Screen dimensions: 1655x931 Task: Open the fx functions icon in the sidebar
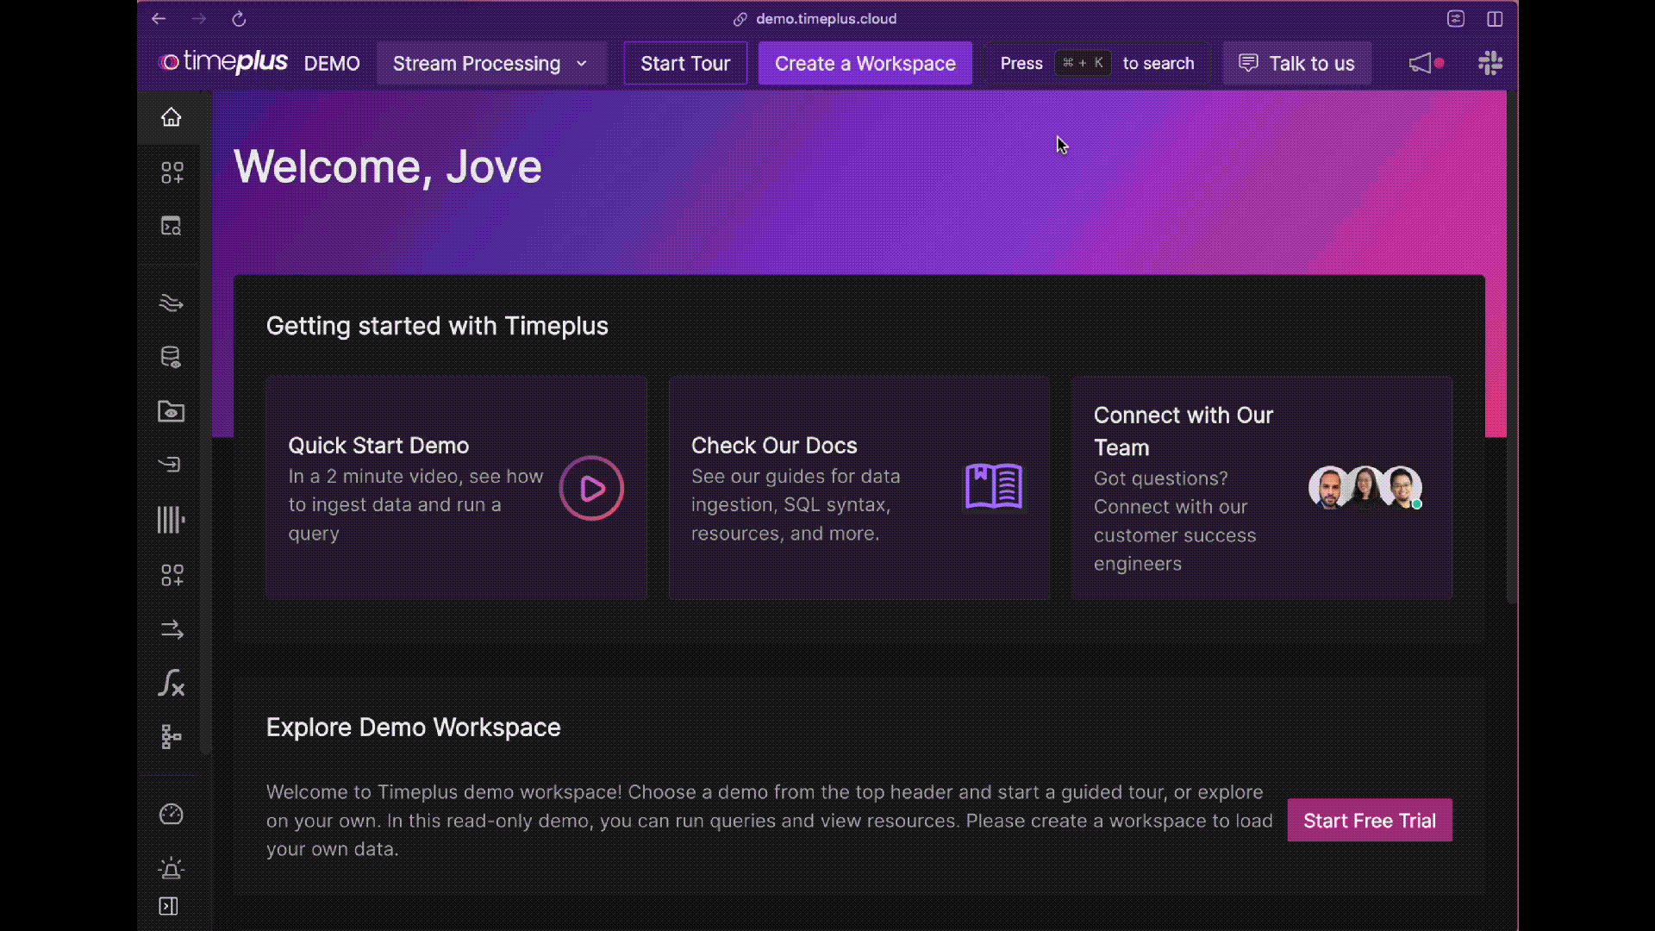point(171,683)
